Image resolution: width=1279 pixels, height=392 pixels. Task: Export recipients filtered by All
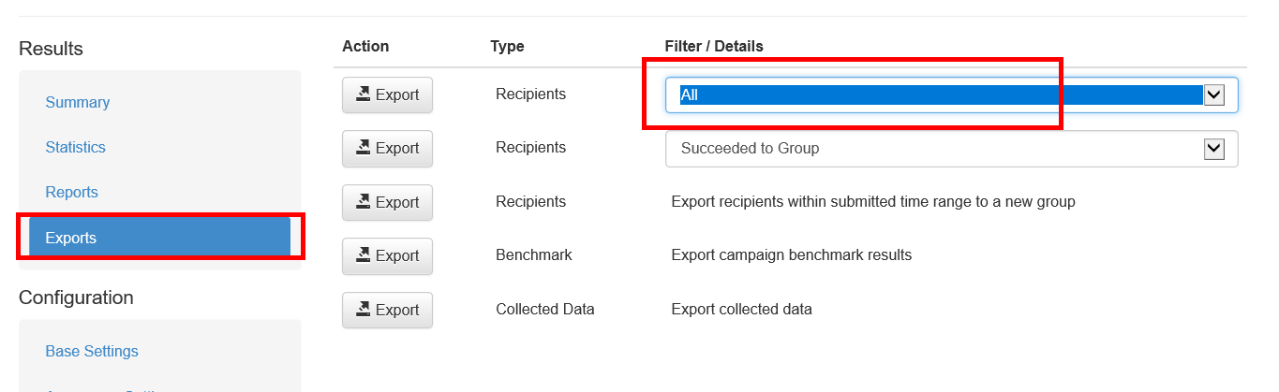[x=387, y=94]
